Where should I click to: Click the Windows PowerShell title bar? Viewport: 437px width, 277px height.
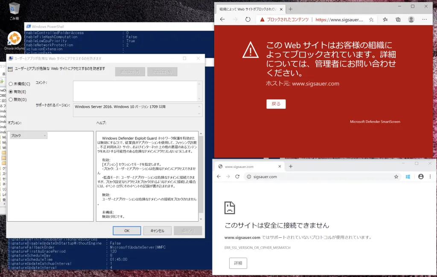pyautogui.click(x=120, y=26)
